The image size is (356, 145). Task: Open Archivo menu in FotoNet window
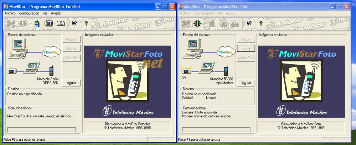[x=10, y=13]
